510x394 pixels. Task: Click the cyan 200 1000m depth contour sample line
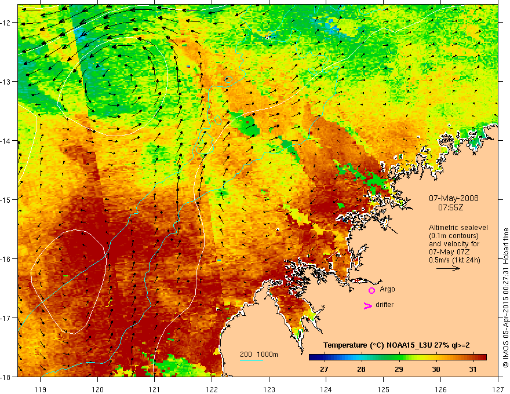click(252, 360)
